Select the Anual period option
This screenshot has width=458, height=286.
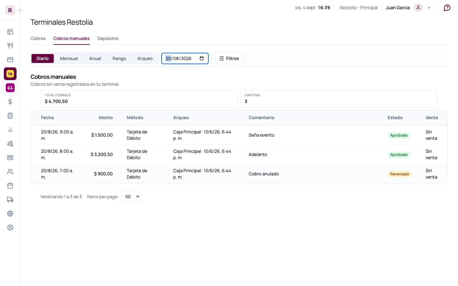tap(95, 58)
